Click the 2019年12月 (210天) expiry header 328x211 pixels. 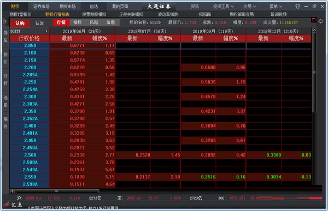278,31
